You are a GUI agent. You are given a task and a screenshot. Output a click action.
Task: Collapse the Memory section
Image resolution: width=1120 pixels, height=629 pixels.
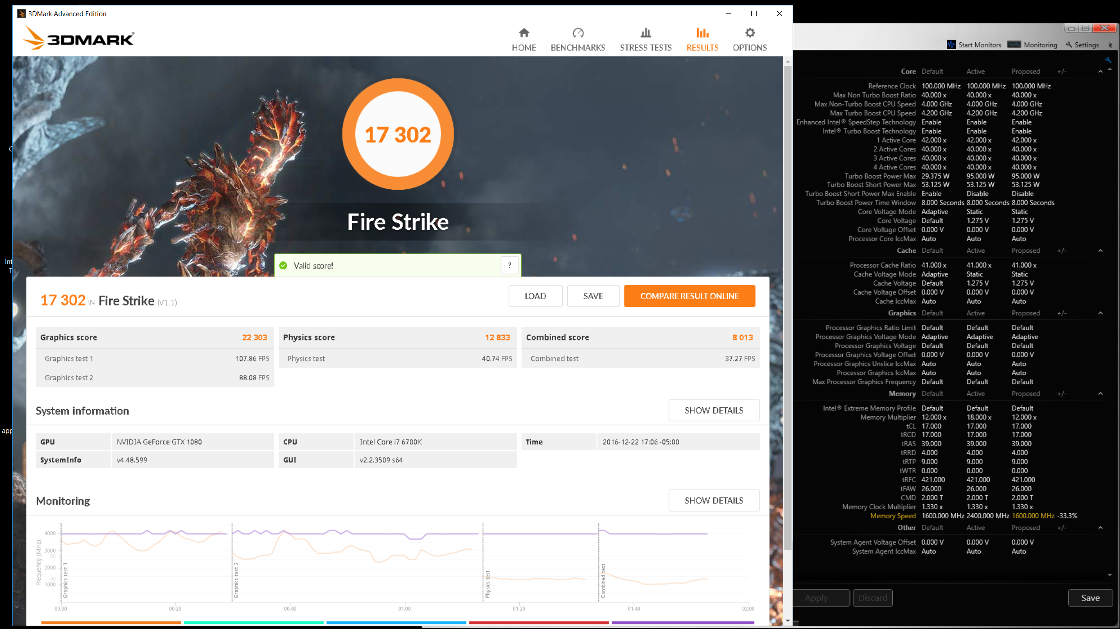[1100, 393]
